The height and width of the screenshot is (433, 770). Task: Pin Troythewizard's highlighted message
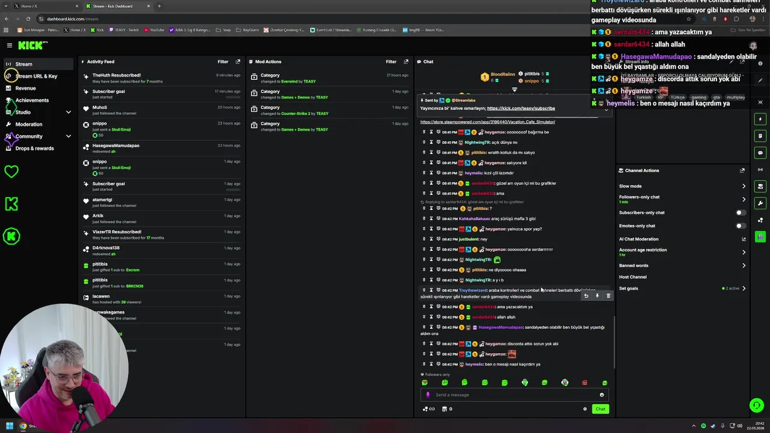coord(597,296)
